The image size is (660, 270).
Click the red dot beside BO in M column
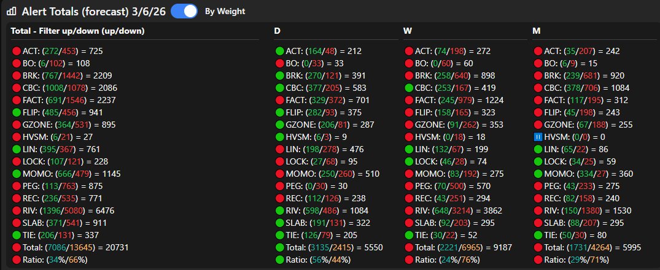point(538,63)
